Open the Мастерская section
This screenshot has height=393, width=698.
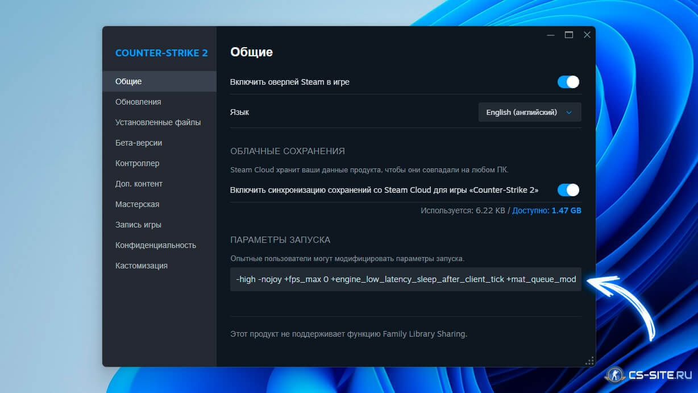(160, 204)
